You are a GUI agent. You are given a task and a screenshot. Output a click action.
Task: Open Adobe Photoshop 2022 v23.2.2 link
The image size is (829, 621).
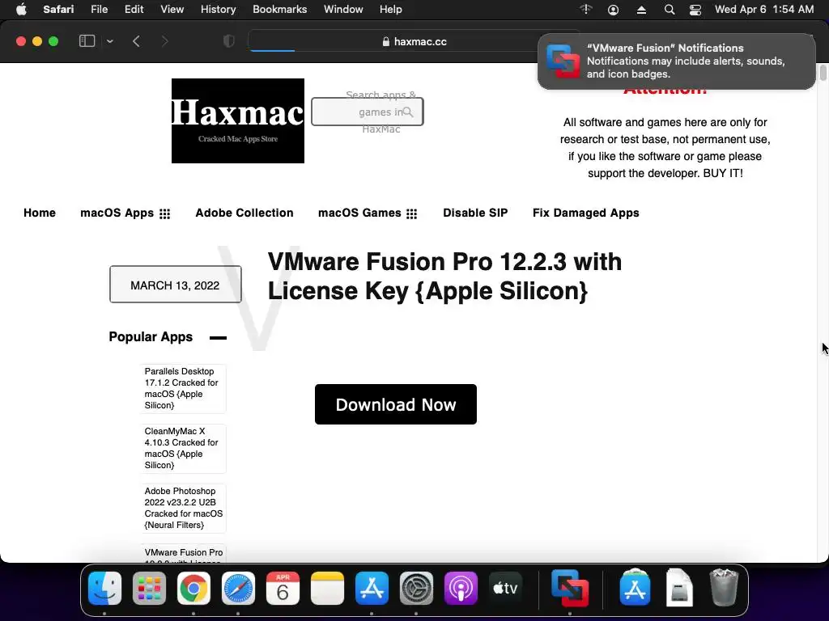pos(183,508)
